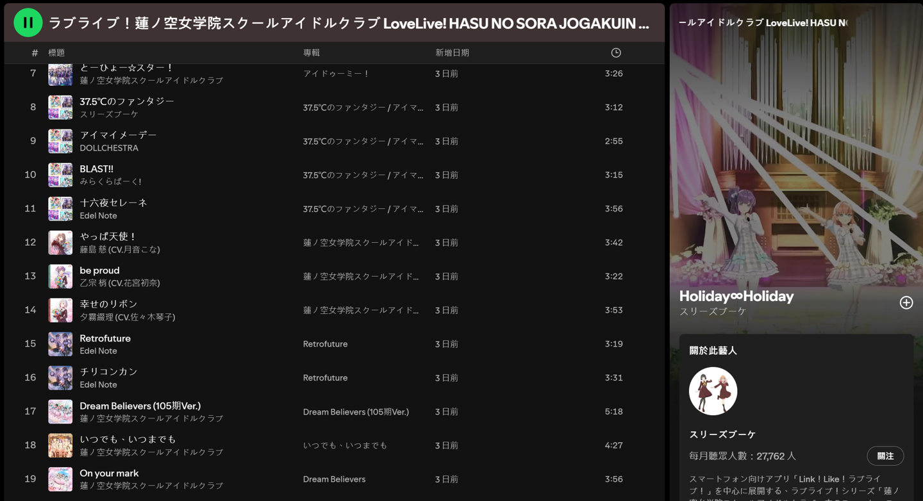Add Holiday∞Holiday to Liked Songs via plus icon

click(x=906, y=302)
